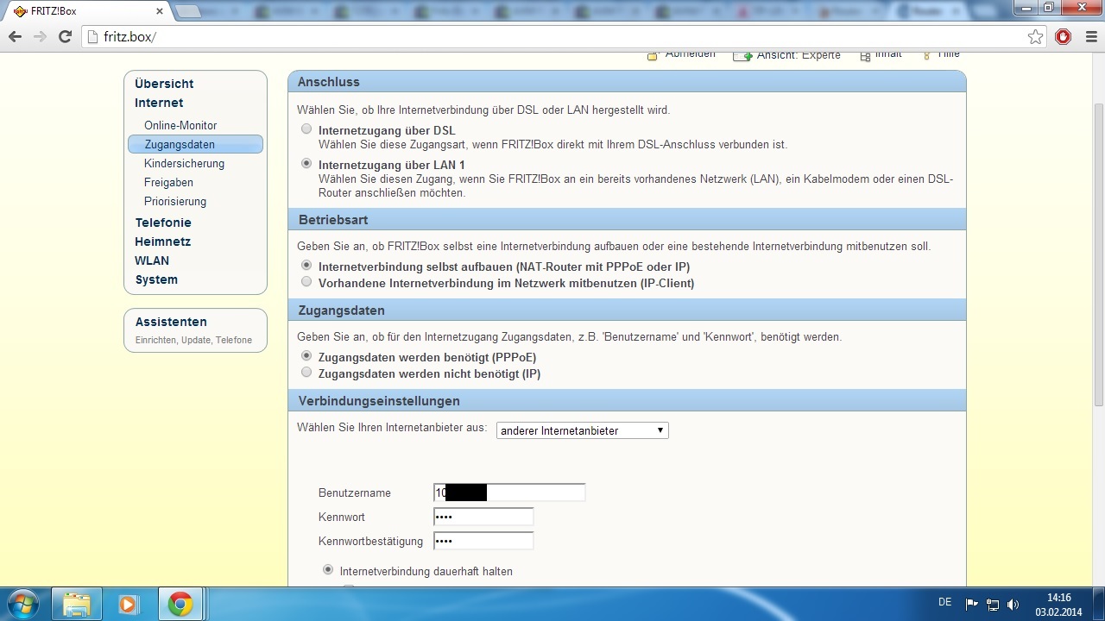The height and width of the screenshot is (621, 1105).
Task: Open the System section
Action: click(156, 279)
